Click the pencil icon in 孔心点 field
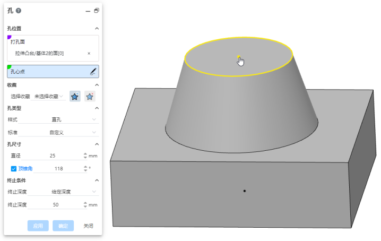Image resolution: width=381 pixels, height=241 pixels. (x=93, y=71)
